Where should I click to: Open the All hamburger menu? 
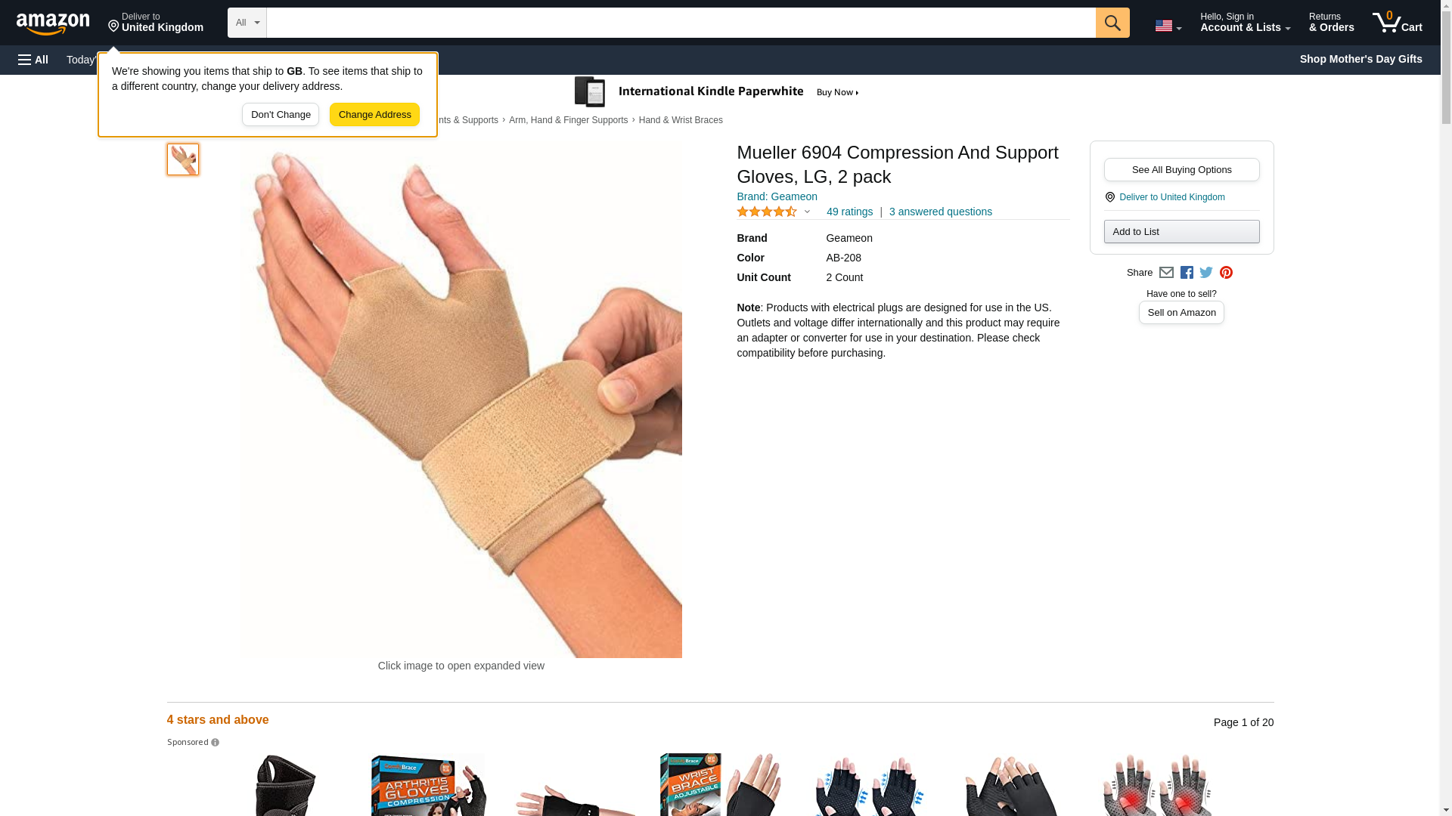33,60
